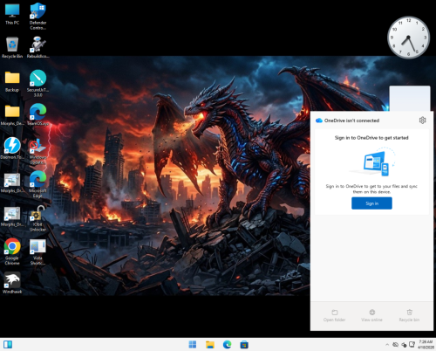Open the Widgets panel on taskbar
436x351 pixels.
pos(8,345)
